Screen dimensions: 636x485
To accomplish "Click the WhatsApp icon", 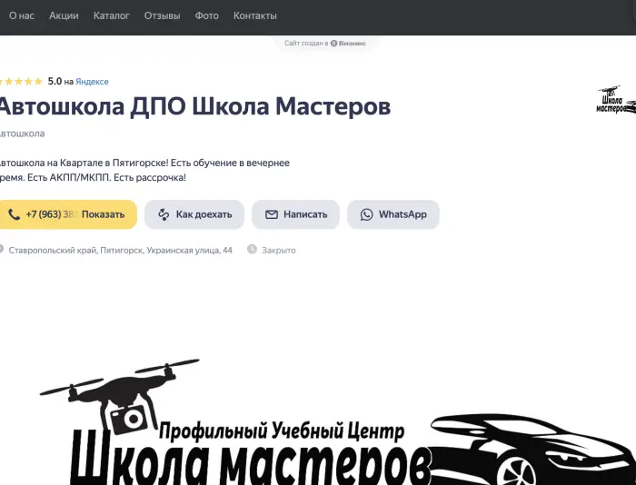I will [x=366, y=215].
